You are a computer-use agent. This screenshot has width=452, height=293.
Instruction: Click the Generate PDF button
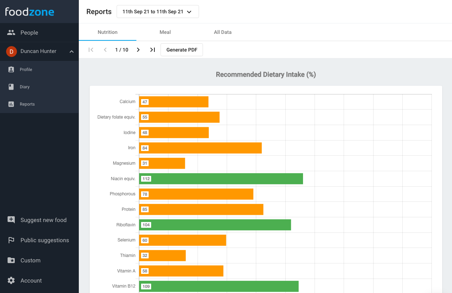[182, 50]
